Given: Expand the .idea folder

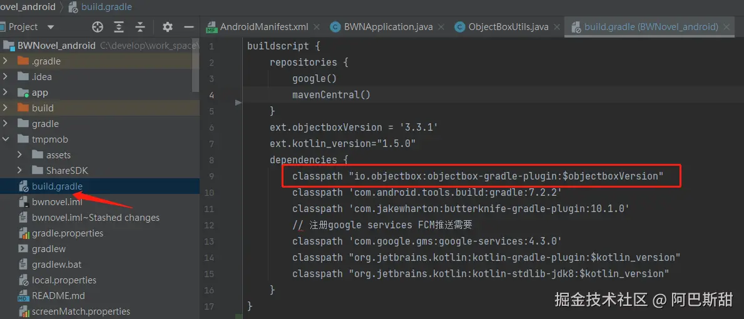Looking at the screenshot, I should tap(5, 77).
